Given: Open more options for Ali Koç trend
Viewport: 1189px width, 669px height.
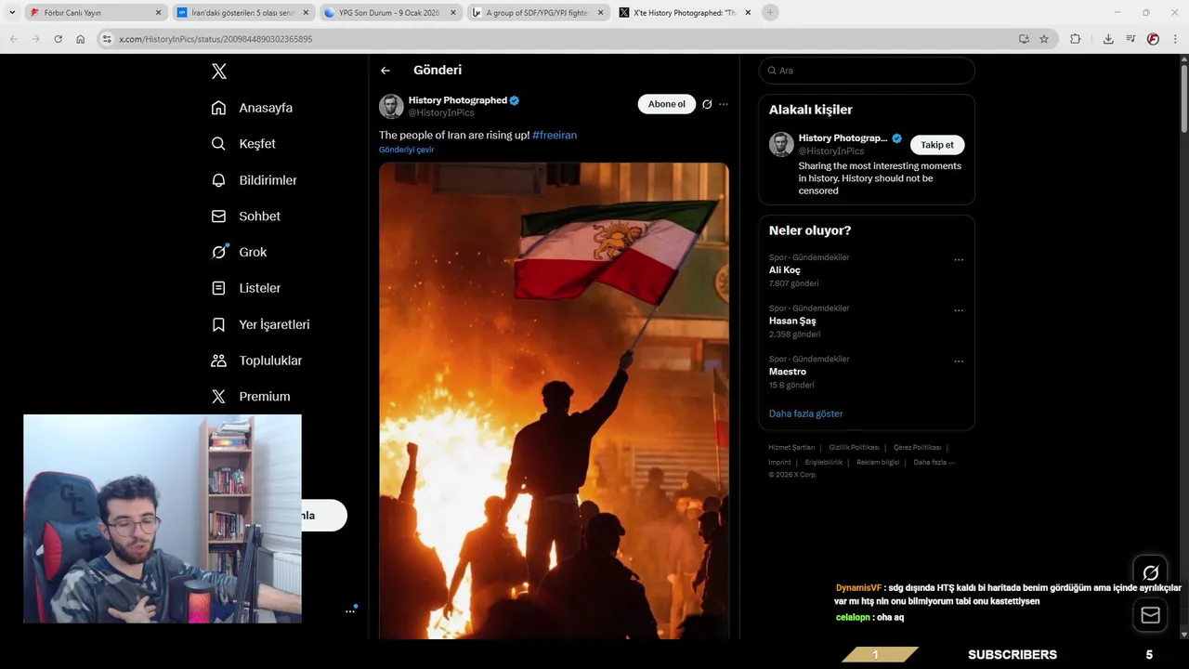Looking at the screenshot, I should coord(959,260).
